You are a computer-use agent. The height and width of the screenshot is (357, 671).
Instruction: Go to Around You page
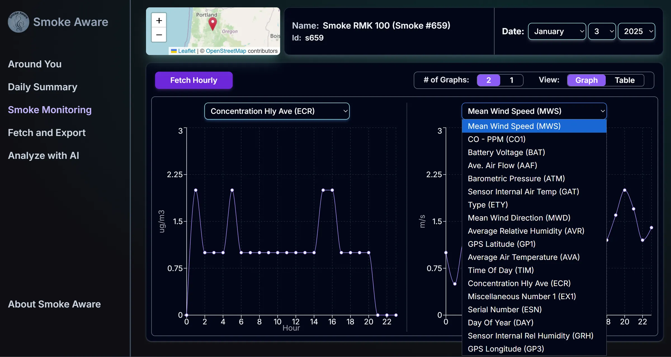pos(35,64)
